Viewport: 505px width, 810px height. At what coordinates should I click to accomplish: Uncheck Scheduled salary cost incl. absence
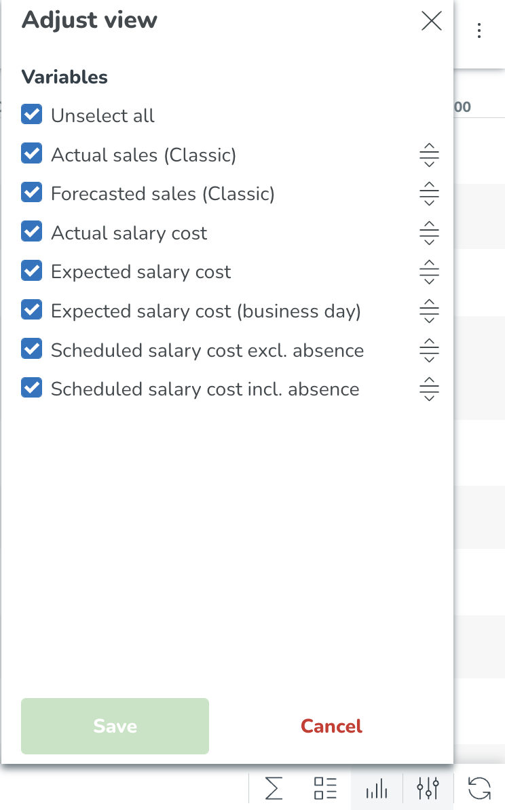(31, 388)
